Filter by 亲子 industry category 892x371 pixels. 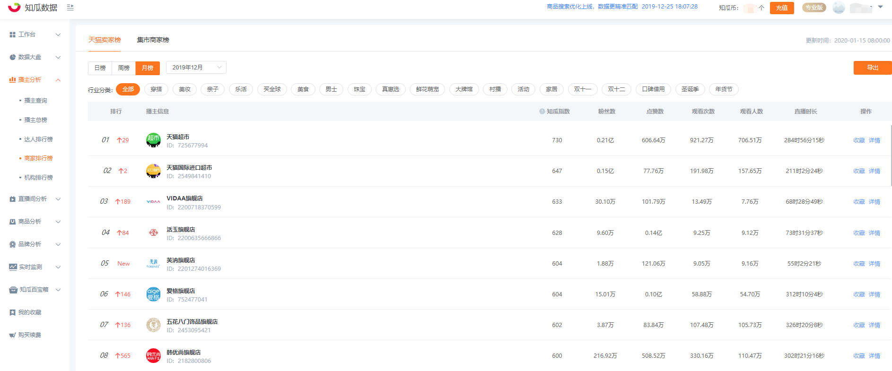click(x=212, y=89)
